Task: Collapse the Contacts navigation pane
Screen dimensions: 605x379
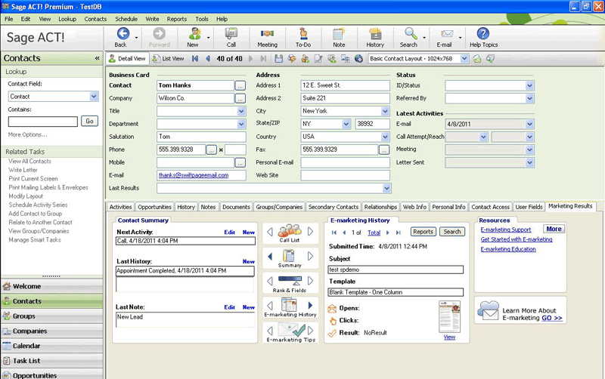Action: 98,58
